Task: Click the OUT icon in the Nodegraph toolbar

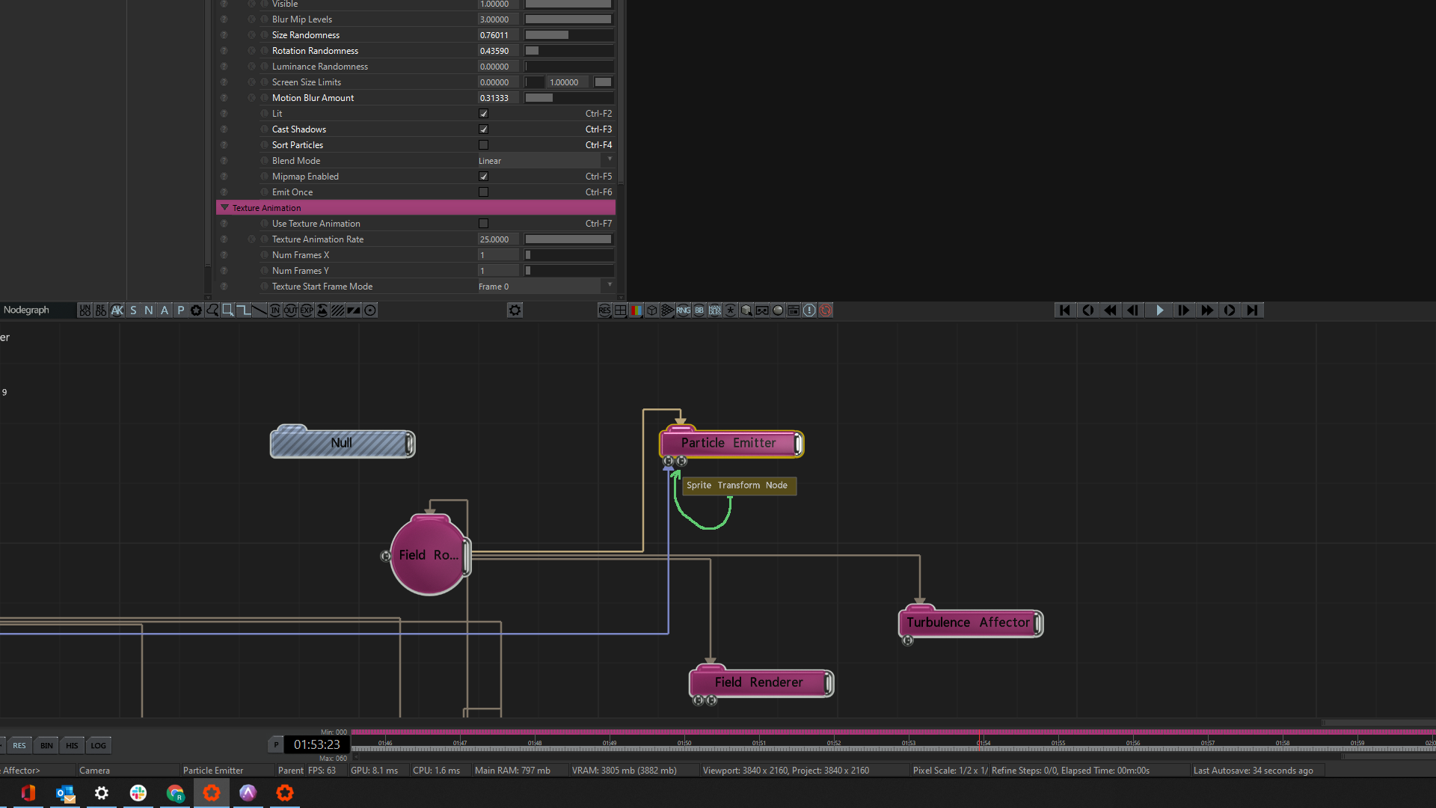Action: click(x=291, y=310)
